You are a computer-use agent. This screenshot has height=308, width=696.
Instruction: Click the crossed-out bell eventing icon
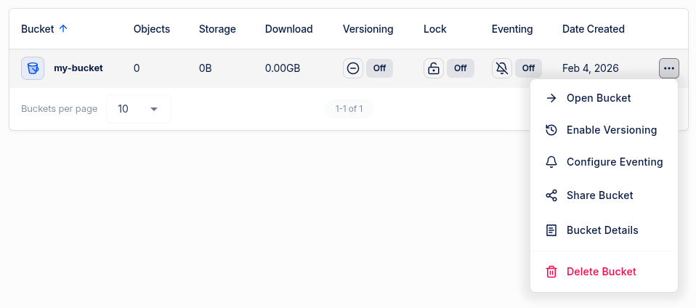click(x=502, y=68)
